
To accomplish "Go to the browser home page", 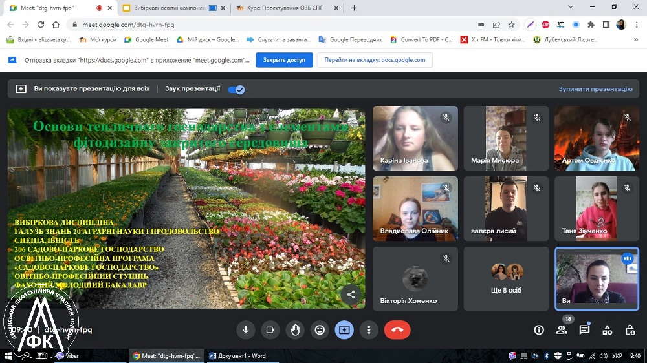I will click(56, 25).
